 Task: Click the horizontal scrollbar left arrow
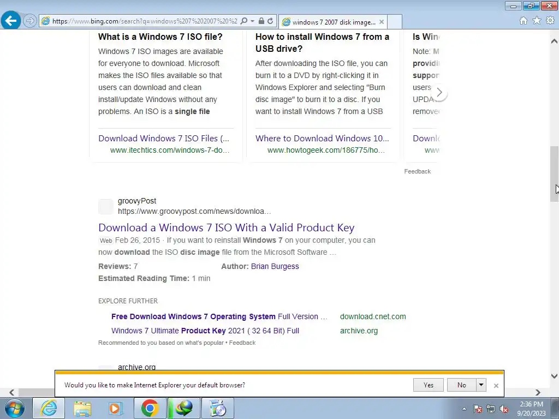(x=12, y=393)
